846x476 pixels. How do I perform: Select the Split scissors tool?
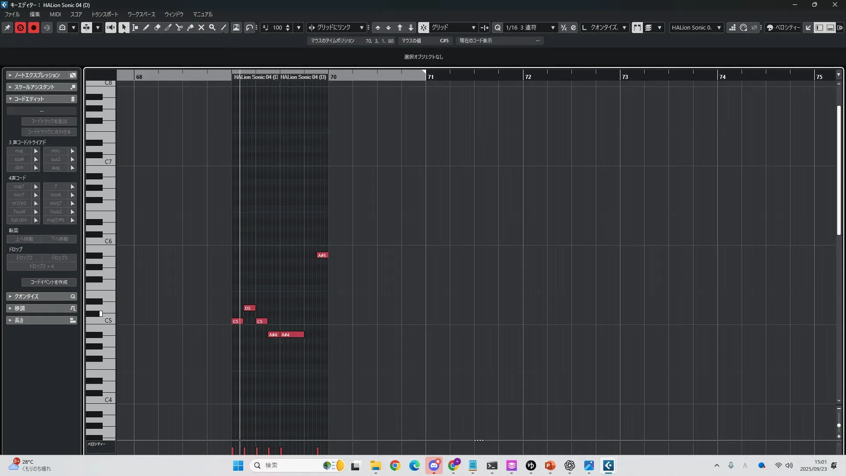click(179, 27)
